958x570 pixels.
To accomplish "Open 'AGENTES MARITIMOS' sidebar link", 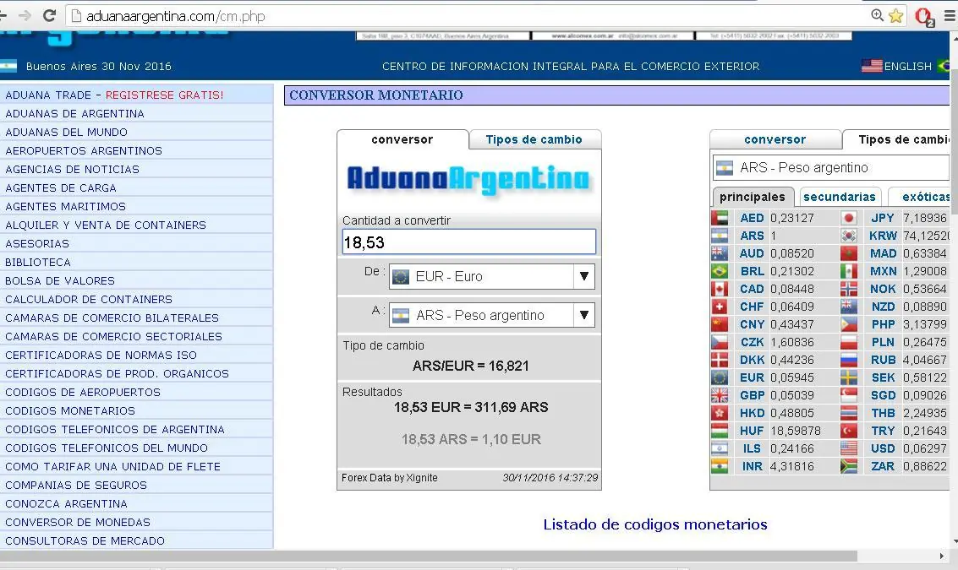I will click(x=65, y=206).
